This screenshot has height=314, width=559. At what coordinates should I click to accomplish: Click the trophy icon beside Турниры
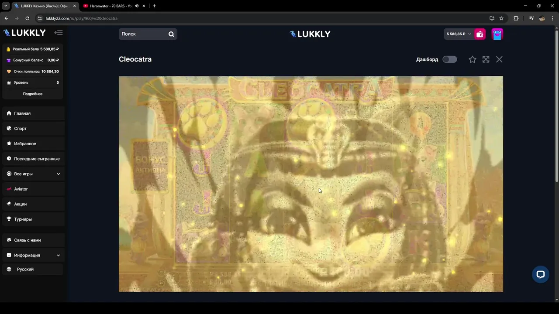point(9,219)
